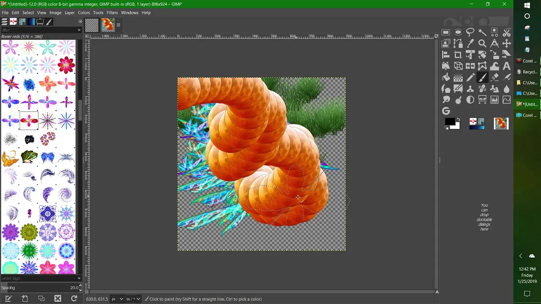The height and width of the screenshot is (304, 541).
Task: Open the dock tab configuration menu arrow
Action: click(80, 21)
